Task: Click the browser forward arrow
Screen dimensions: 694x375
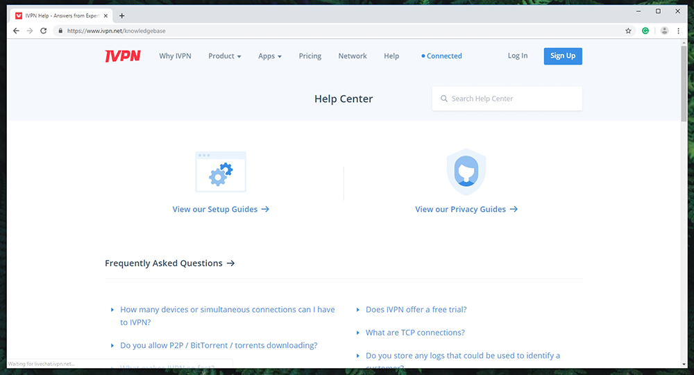Action: tap(30, 31)
